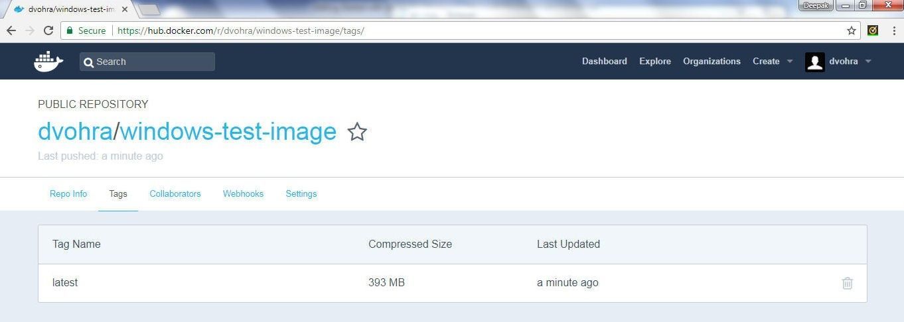Viewport: 904px width, 322px height.
Task: Click the 'a minute ago' cell in the latest row
Action: (x=567, y=282)
